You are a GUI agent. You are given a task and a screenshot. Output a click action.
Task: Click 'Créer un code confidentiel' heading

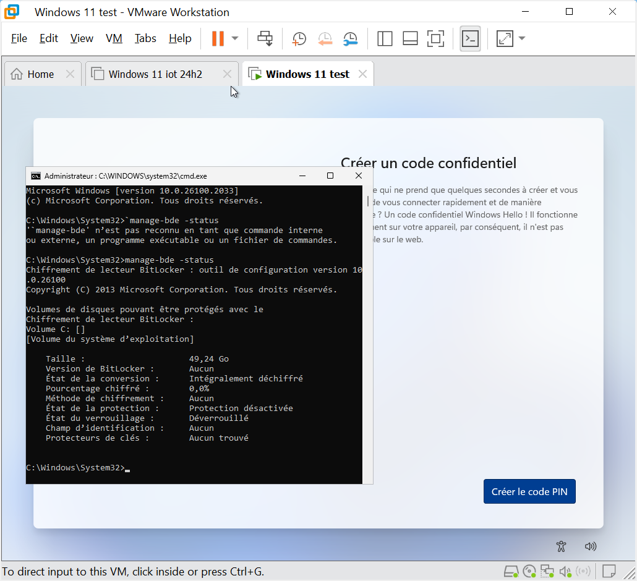[x=429, y=163]
